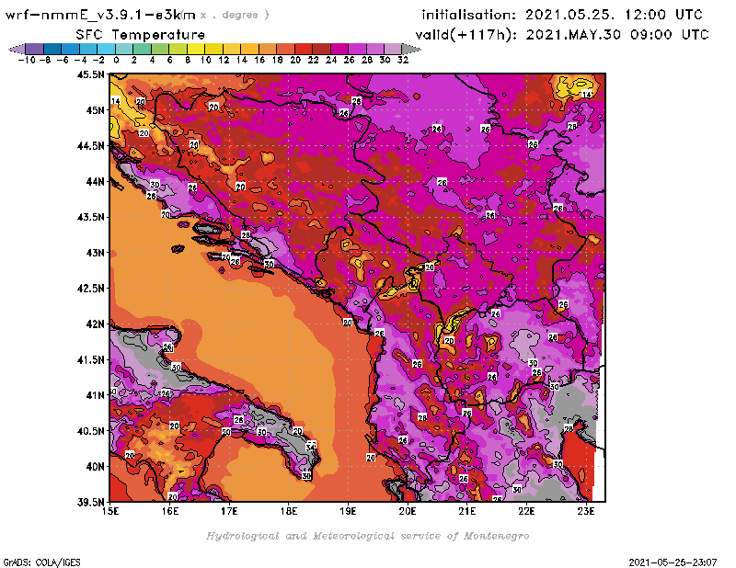
Task: Click the wrf-nmmE model title text
Action: pos(99,15)
